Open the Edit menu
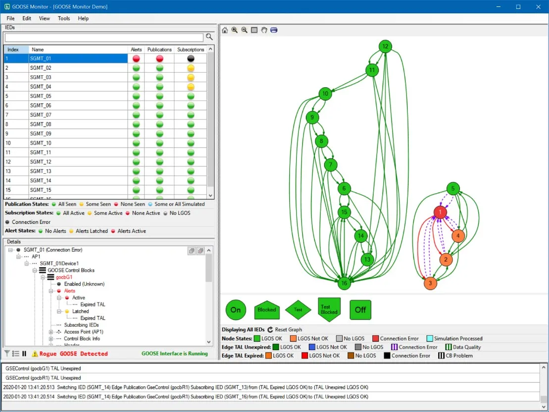Screen dimensions: 549x412 27,18
